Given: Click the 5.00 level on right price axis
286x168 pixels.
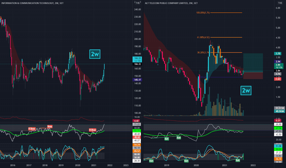Looking at the screenshot, I should tap(278, 28).
